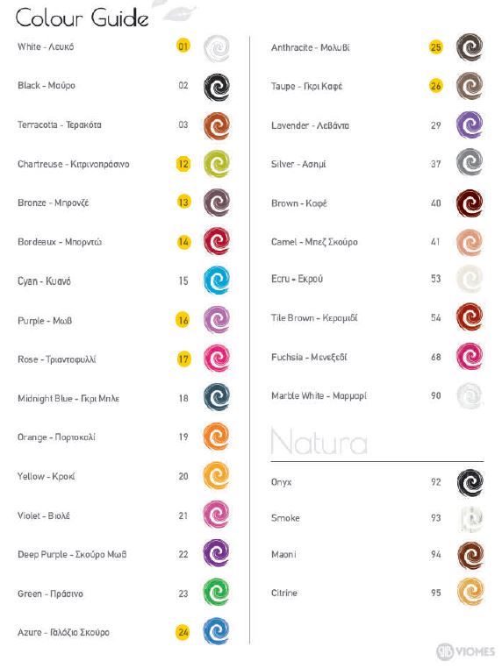Select the yellow 25 badge beside Anthracite
This screenshot has width=502, height=668.
435,46
